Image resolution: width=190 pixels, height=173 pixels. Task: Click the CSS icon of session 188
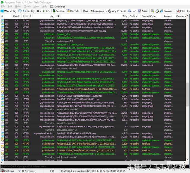coord(2,144)
